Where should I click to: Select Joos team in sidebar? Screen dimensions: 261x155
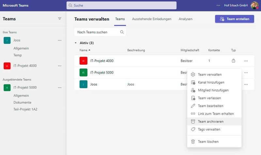17,40
